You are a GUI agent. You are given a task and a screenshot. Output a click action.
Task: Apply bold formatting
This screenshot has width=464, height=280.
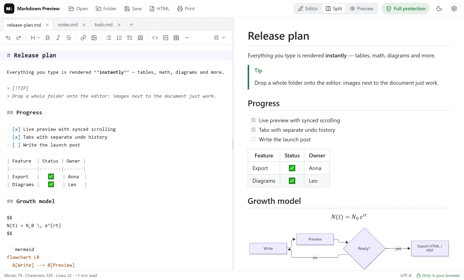pos(48,38)
